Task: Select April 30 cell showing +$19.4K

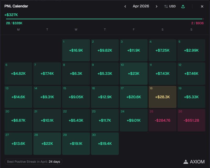Action: coord(105,144)
